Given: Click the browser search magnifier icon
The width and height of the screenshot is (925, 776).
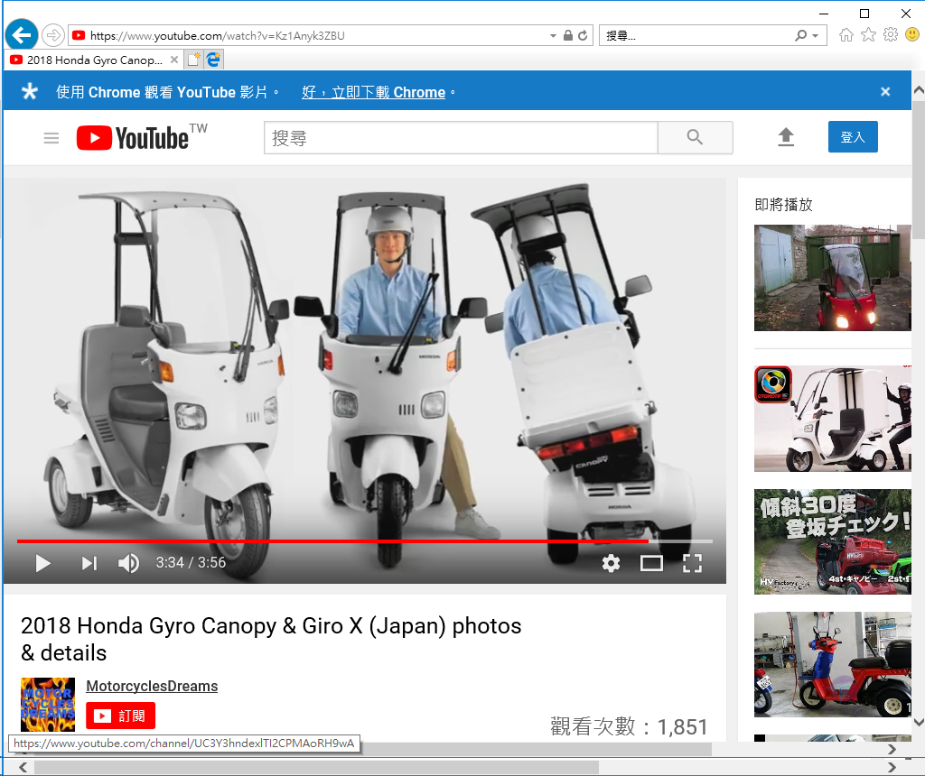Looking at the screenshot, I should [800, 35].
